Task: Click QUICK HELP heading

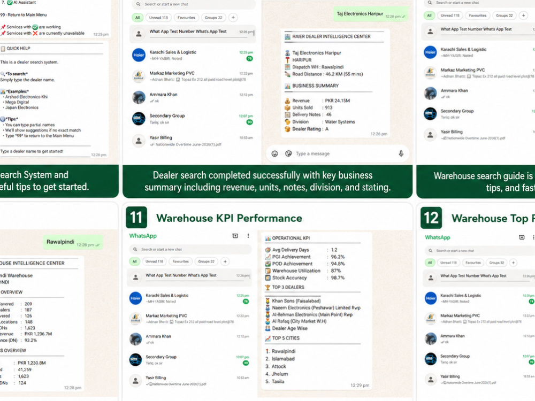Action: [18, 49]
